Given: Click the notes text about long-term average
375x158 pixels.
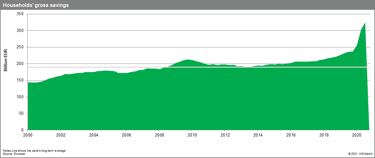Looking at the screenshot, I should point(34,150).
